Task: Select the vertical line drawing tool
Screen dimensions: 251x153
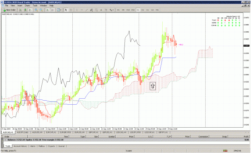Action: click(77, 10)
